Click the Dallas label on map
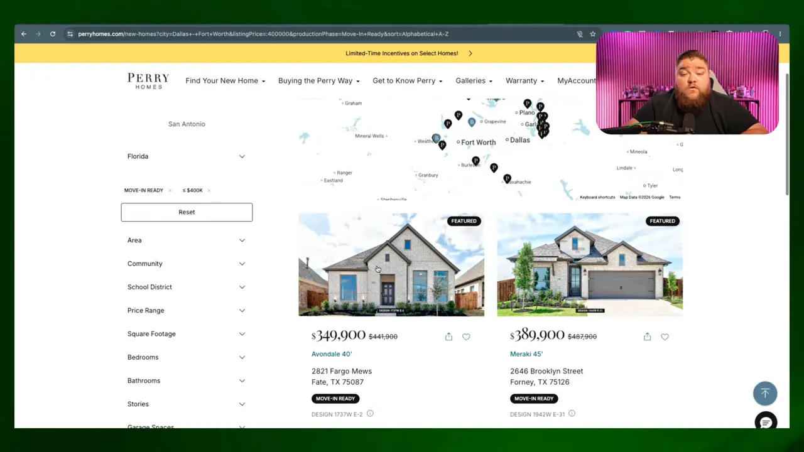The width and height of the screenshot is (804, 452). click(x=519, y=140)
